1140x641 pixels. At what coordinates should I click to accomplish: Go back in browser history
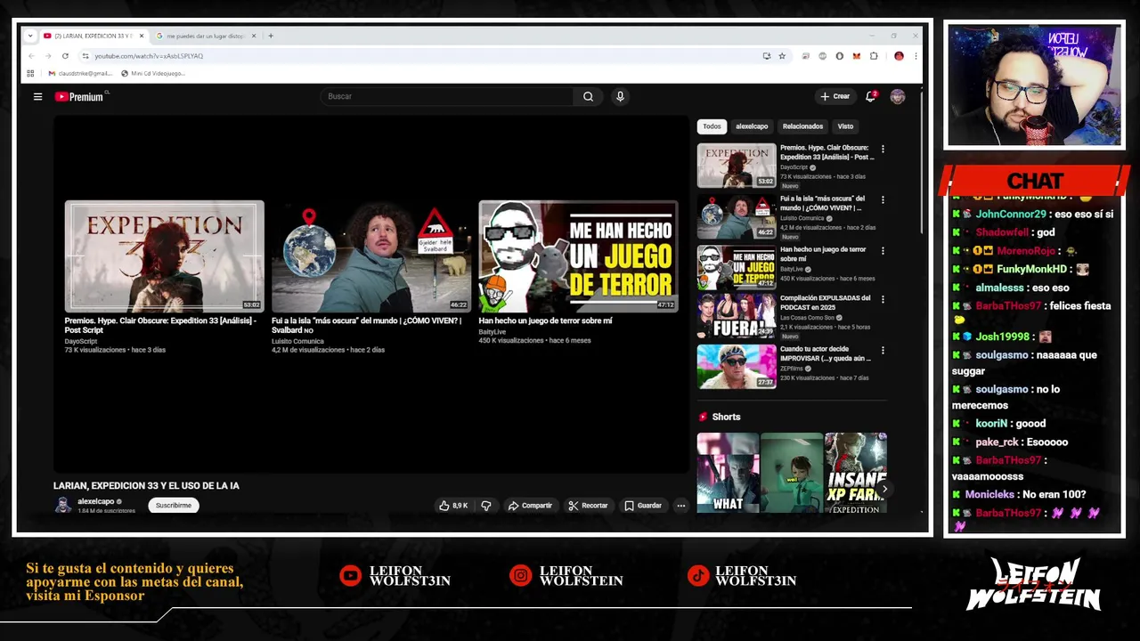pyautogui.click(x=31, y=56)
